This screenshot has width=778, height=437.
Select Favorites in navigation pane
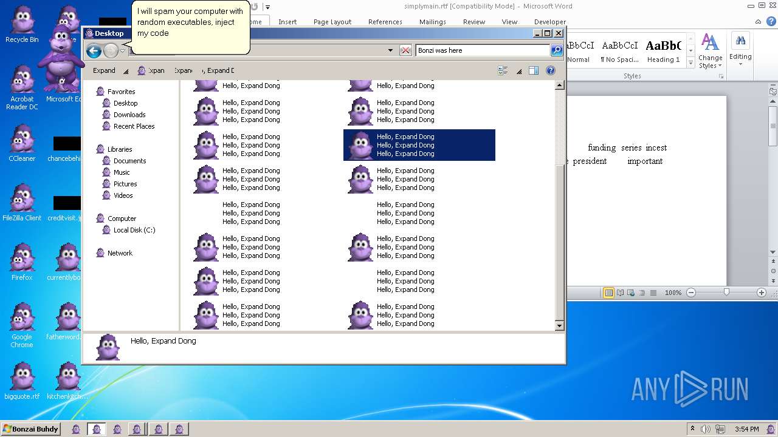pyautogui.click(x=115, y=92)
